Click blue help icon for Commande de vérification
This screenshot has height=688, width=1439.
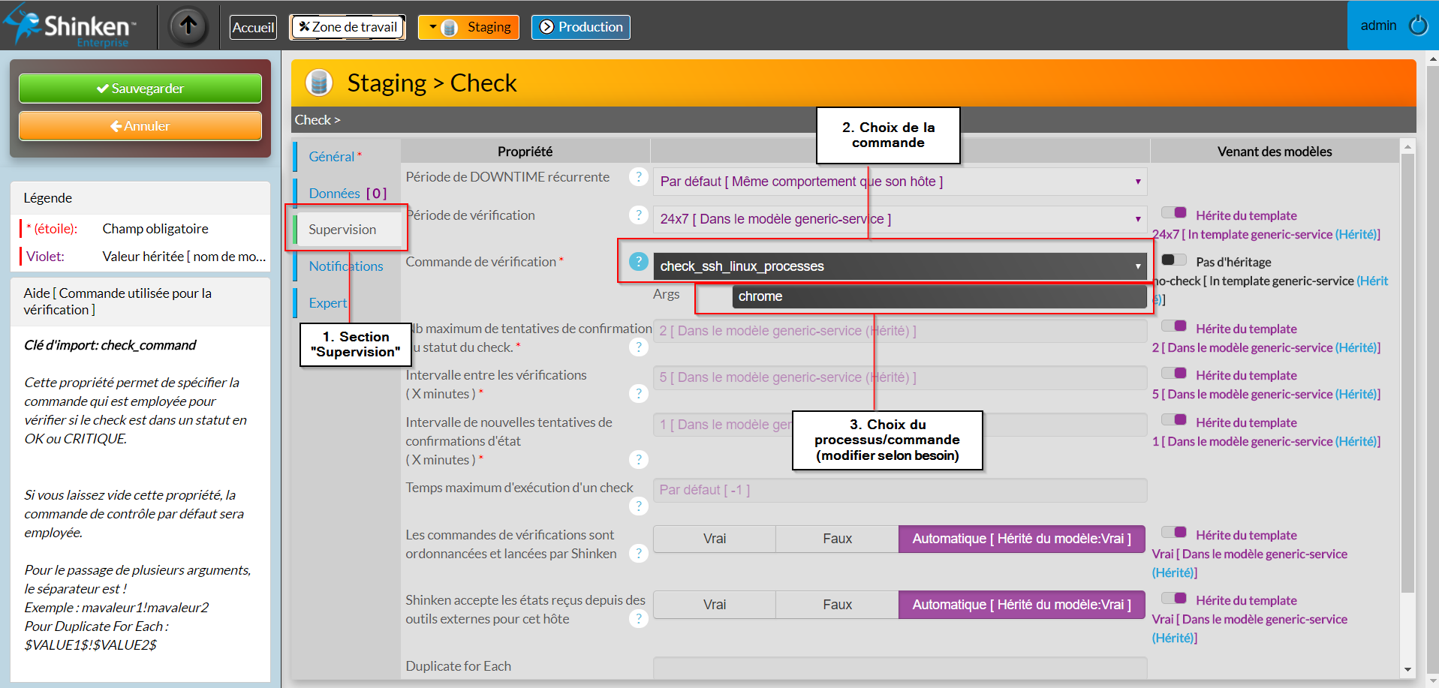[x=638, y=261]
